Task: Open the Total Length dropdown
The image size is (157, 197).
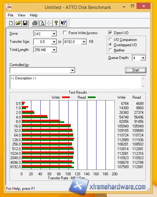Action: tap(54, 50)
